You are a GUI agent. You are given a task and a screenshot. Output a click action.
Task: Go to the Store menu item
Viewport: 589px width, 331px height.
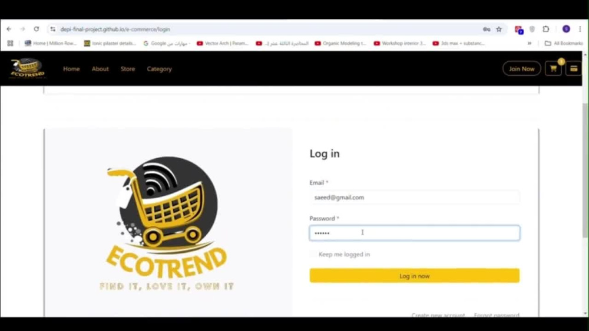click(x=128, y=69)
